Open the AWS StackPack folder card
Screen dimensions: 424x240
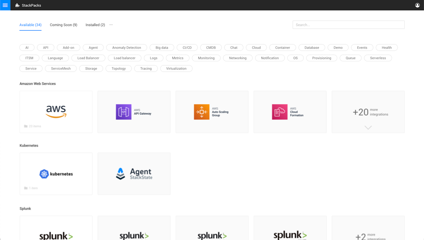tap(56, 112)
